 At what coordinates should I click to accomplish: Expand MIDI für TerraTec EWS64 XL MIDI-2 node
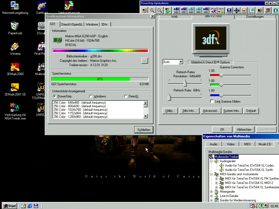[x=216, y=183]
